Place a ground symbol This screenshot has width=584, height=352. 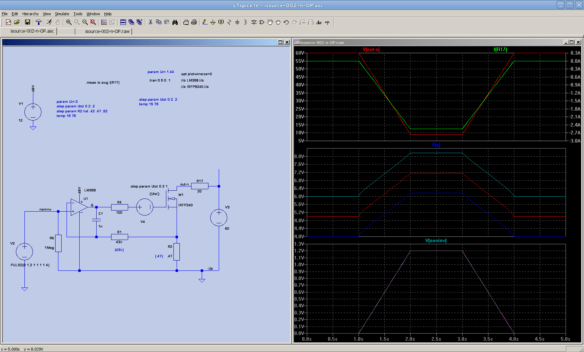[x=213, y=22]
